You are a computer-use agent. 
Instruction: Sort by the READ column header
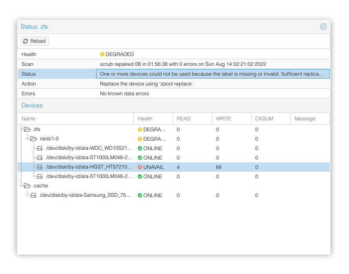(192, 119)
